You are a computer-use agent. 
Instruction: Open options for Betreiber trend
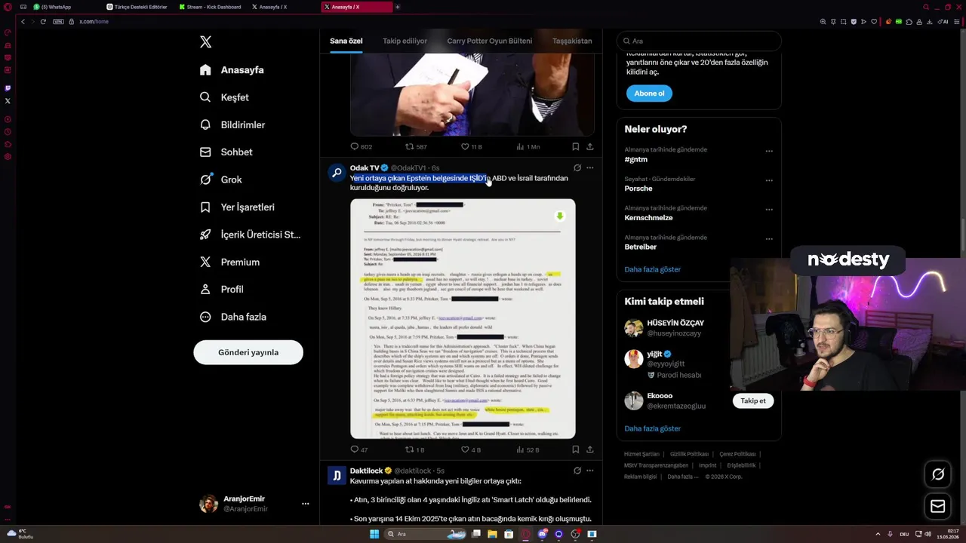pos(769,239)
